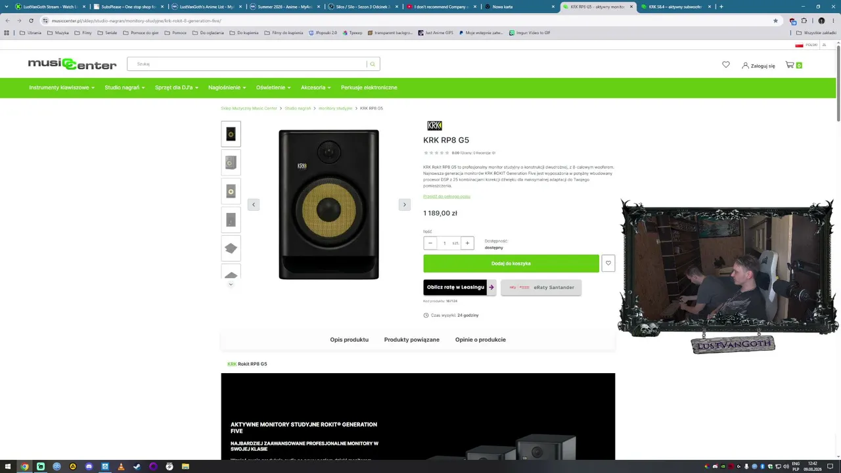This screenshot has height=473, width=841.
Task: Open Just Anime GIFS bookmark
Action: click(436, 33)
